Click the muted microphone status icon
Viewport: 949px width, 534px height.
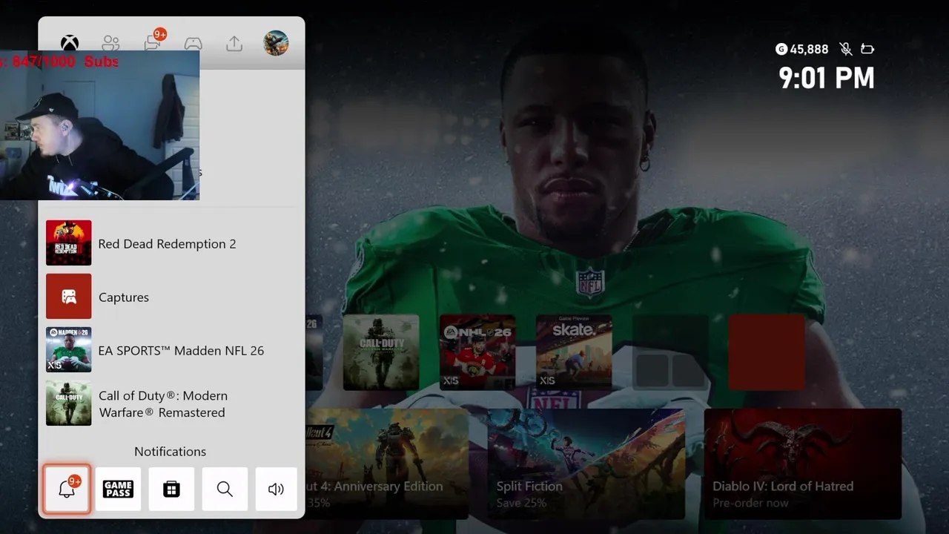pyautogui.click(x=845, y=49)
